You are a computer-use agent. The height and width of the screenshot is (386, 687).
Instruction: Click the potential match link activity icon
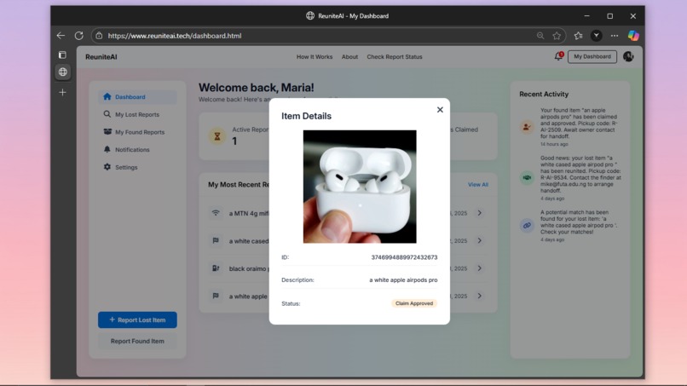(x=527, y=225)
